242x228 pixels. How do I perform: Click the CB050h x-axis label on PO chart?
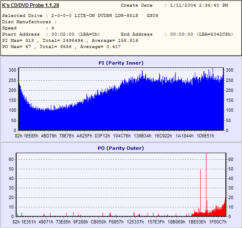pyautogui.click(x=98, y=222)
